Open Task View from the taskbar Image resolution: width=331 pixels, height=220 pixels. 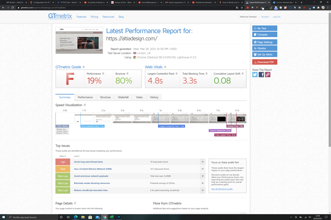tap(68, 217)
